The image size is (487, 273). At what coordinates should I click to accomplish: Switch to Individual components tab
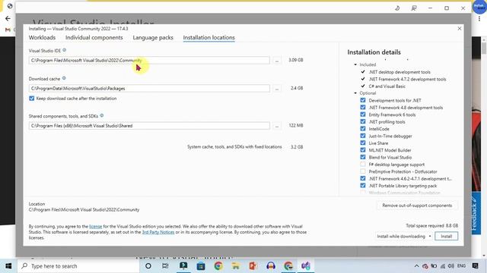click(x=94, y=37)
